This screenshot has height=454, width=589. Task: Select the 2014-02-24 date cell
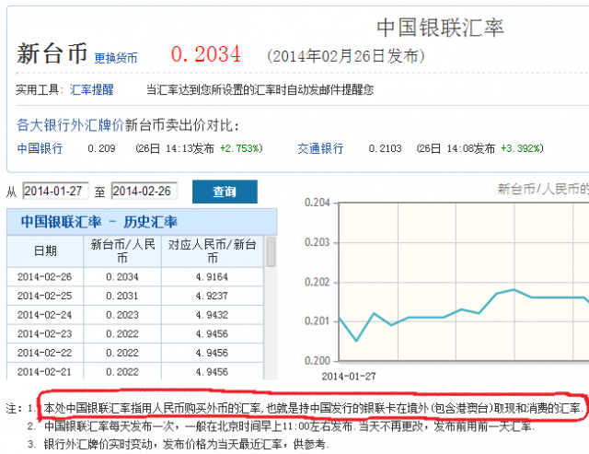(x=45, y=315)
